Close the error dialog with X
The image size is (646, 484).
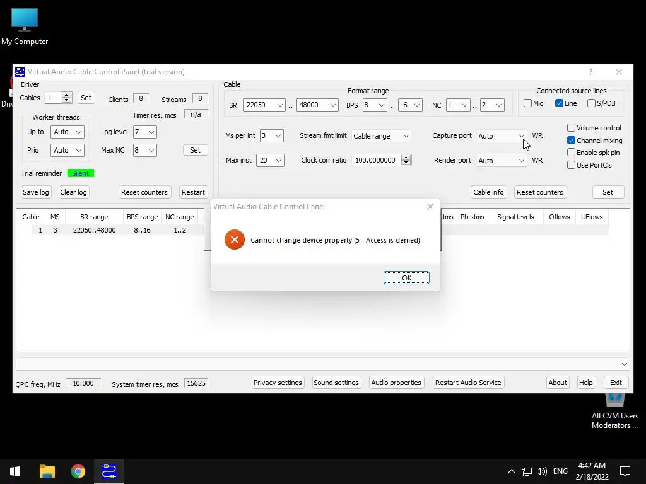(430, 207)
